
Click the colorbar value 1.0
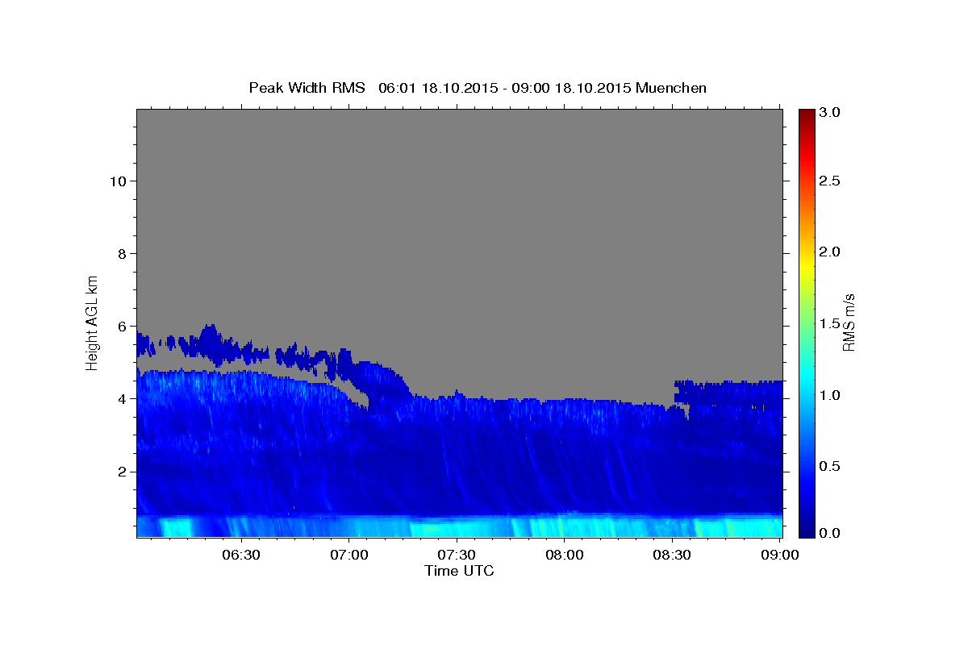pyautogui.click(x=831, y=395)
